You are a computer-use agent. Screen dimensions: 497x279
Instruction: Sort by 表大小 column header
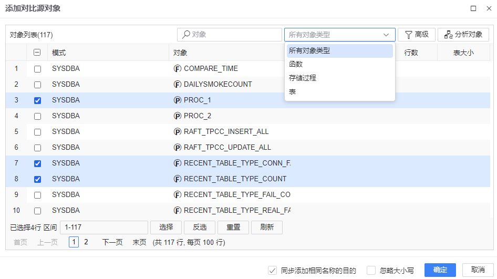pos(463,53)
